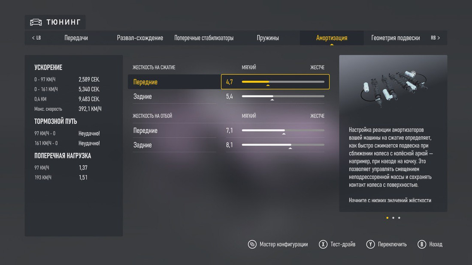Click the Настройка реакции амортизаторов description text
Screen dimensions: 472x265
[391, 157]
